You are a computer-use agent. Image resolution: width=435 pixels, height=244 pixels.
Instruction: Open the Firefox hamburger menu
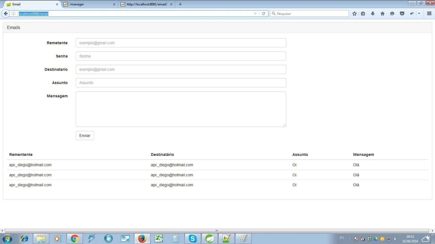pos(429,14)
